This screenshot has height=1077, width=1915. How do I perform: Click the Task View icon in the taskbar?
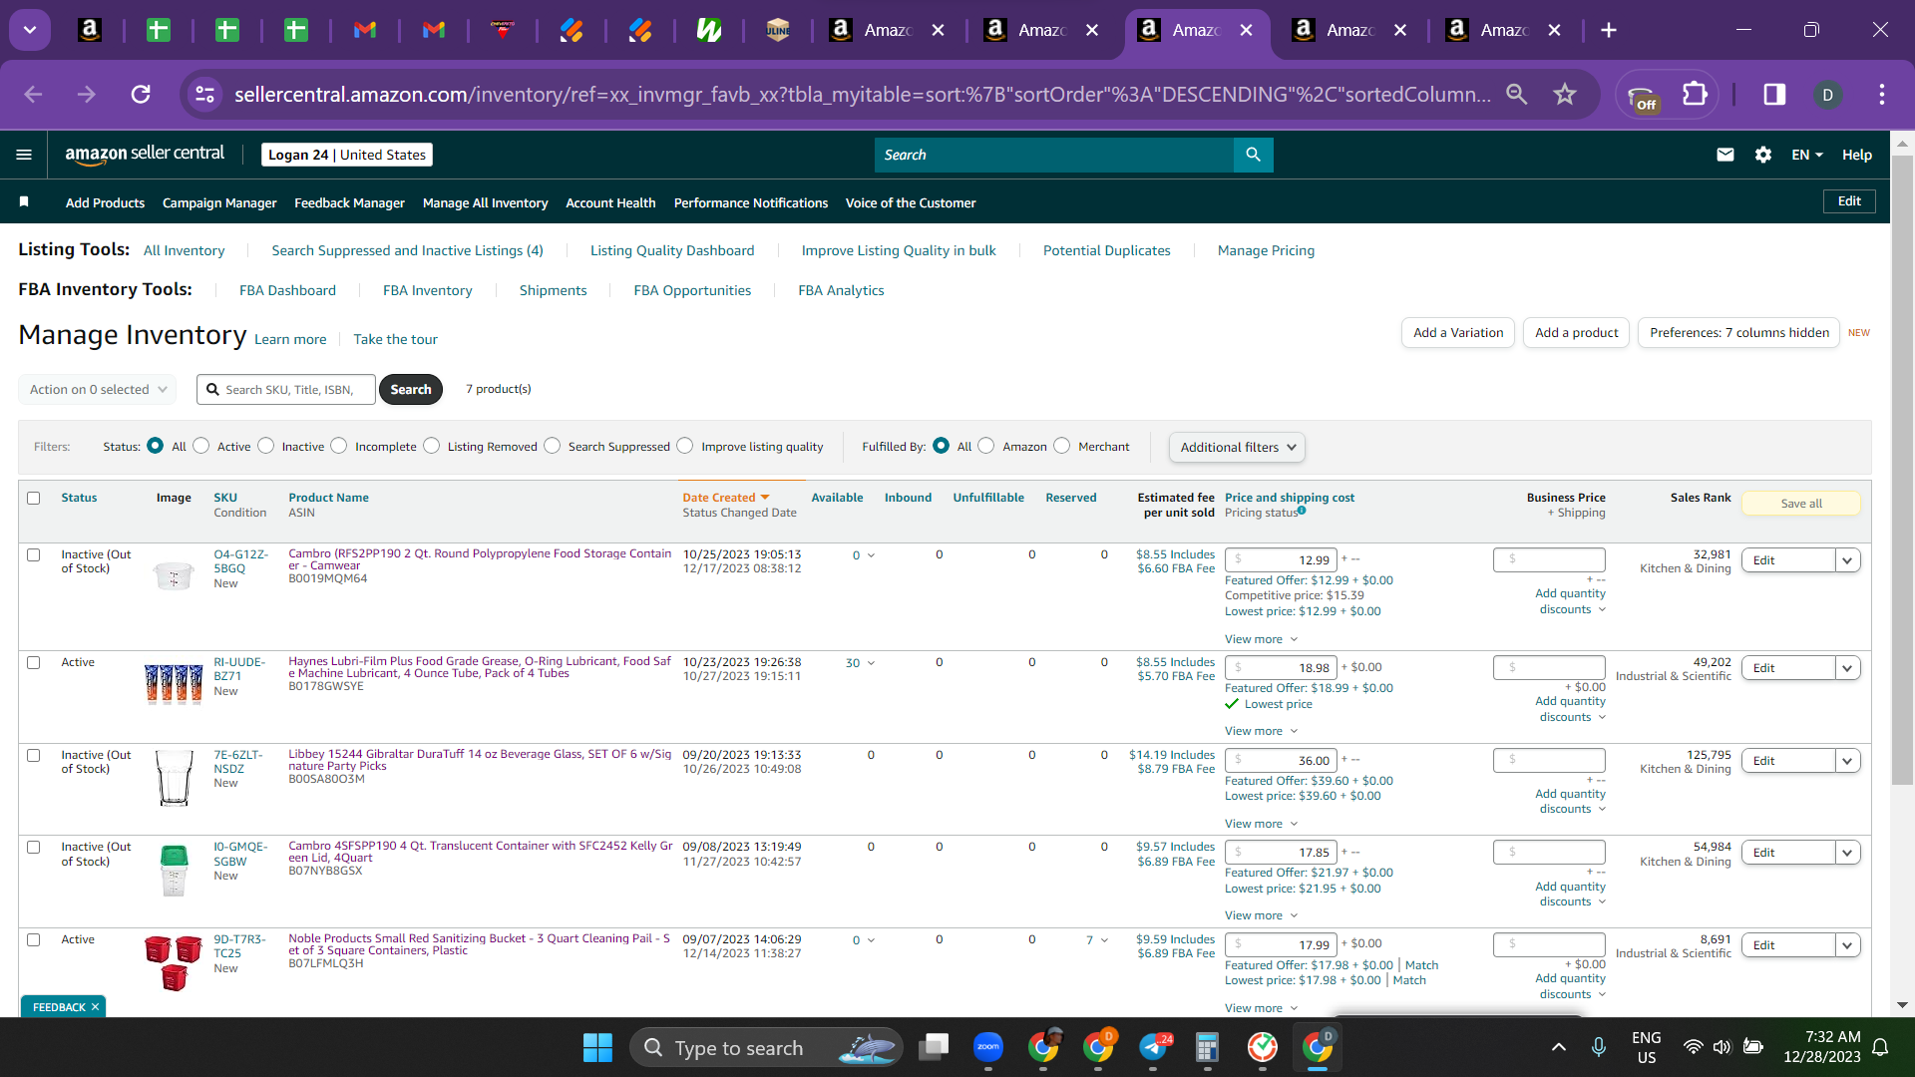(x=935, y=1047)
